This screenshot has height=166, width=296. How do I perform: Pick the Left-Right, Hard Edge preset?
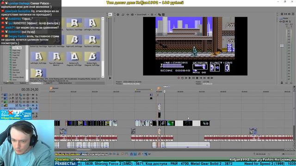(x=92, y=24)
